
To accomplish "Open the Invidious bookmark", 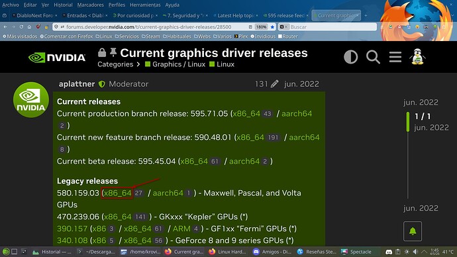I will point(263,36).
